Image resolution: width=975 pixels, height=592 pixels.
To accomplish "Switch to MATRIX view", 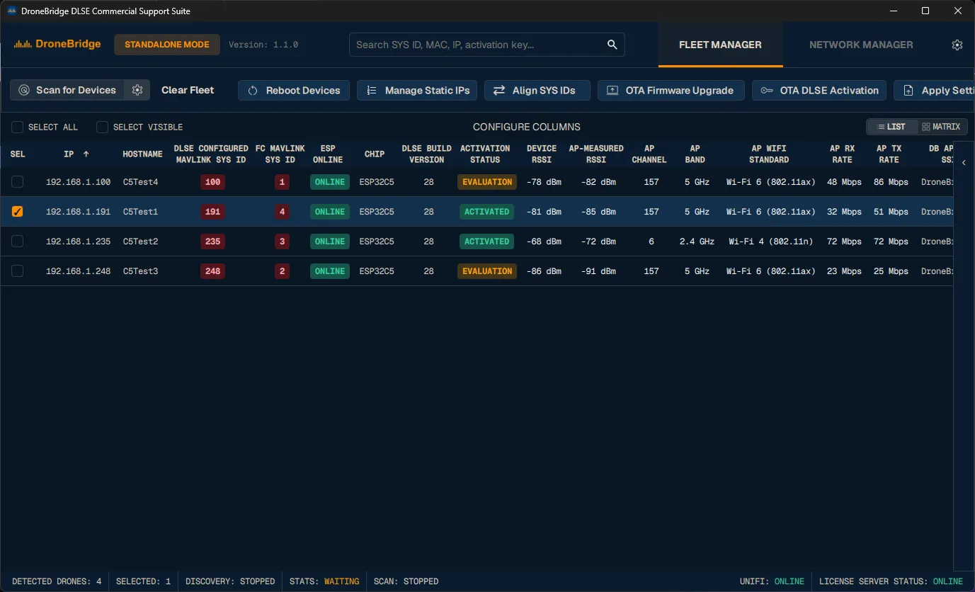I will pyautogui.click(x=941, y=127).
